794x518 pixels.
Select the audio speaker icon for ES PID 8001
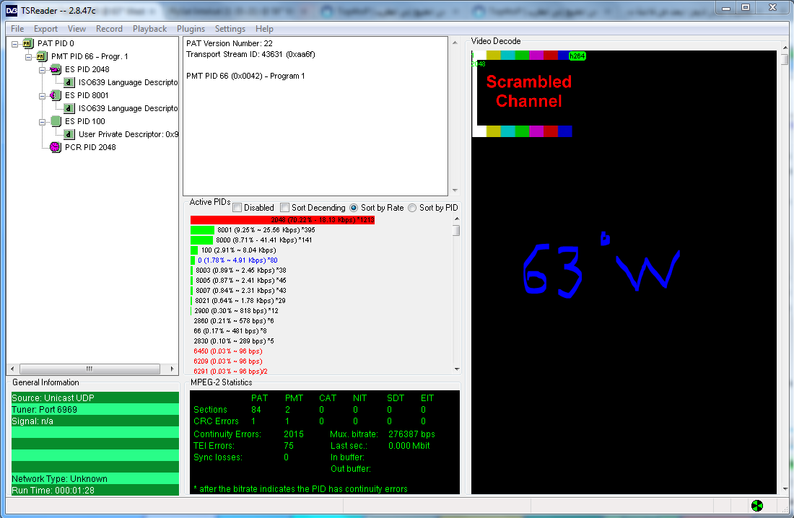[x=56, y=95]
